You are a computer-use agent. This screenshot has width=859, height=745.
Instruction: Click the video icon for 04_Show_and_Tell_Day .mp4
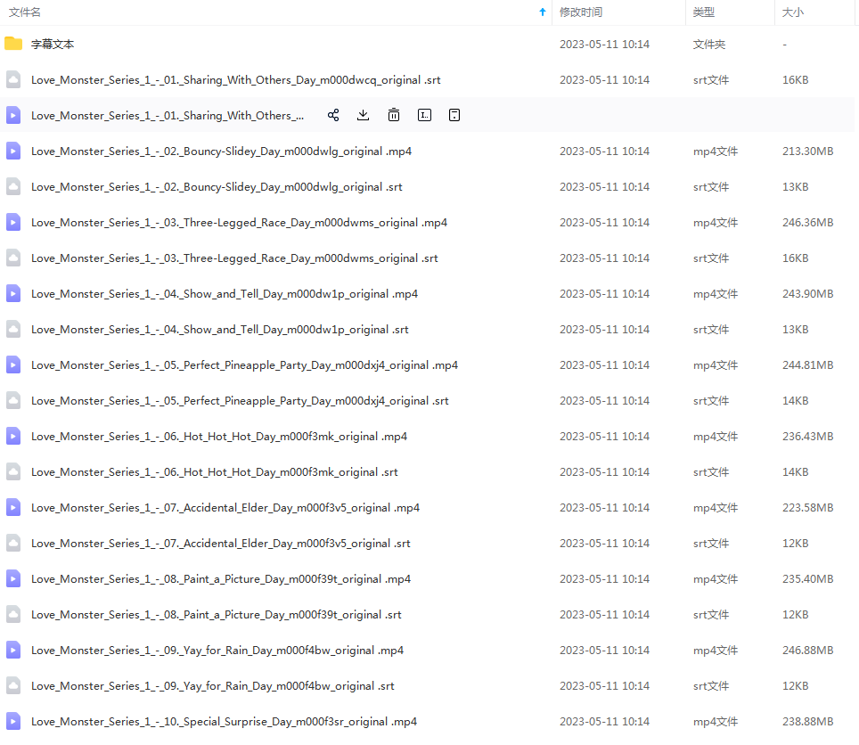[13, 293]
